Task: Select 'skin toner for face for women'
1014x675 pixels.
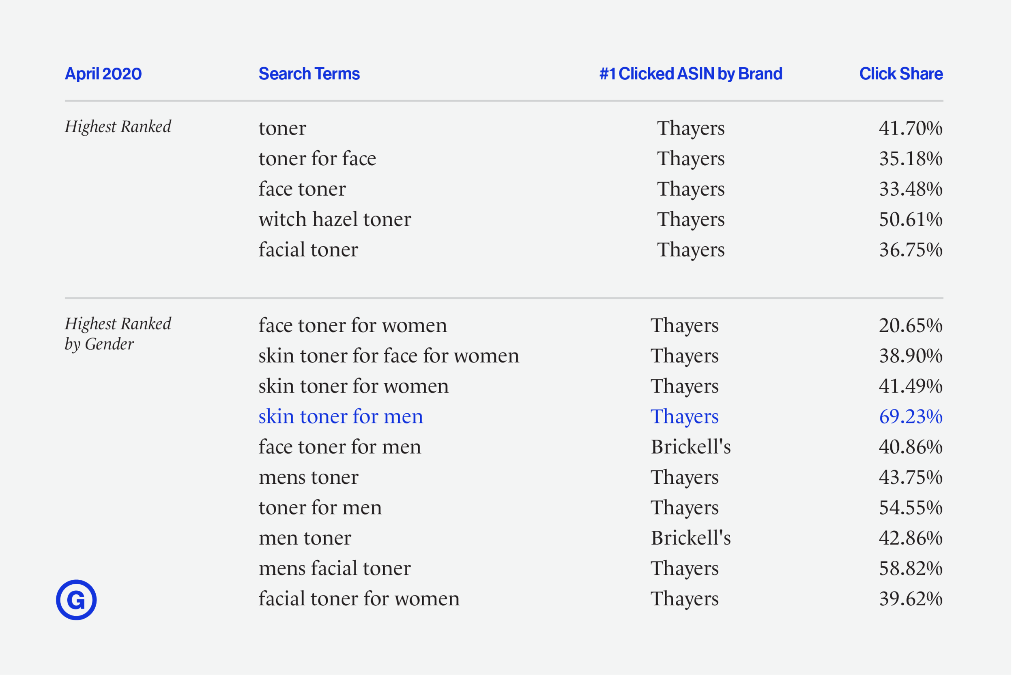Action: click(x=389, y=356)
